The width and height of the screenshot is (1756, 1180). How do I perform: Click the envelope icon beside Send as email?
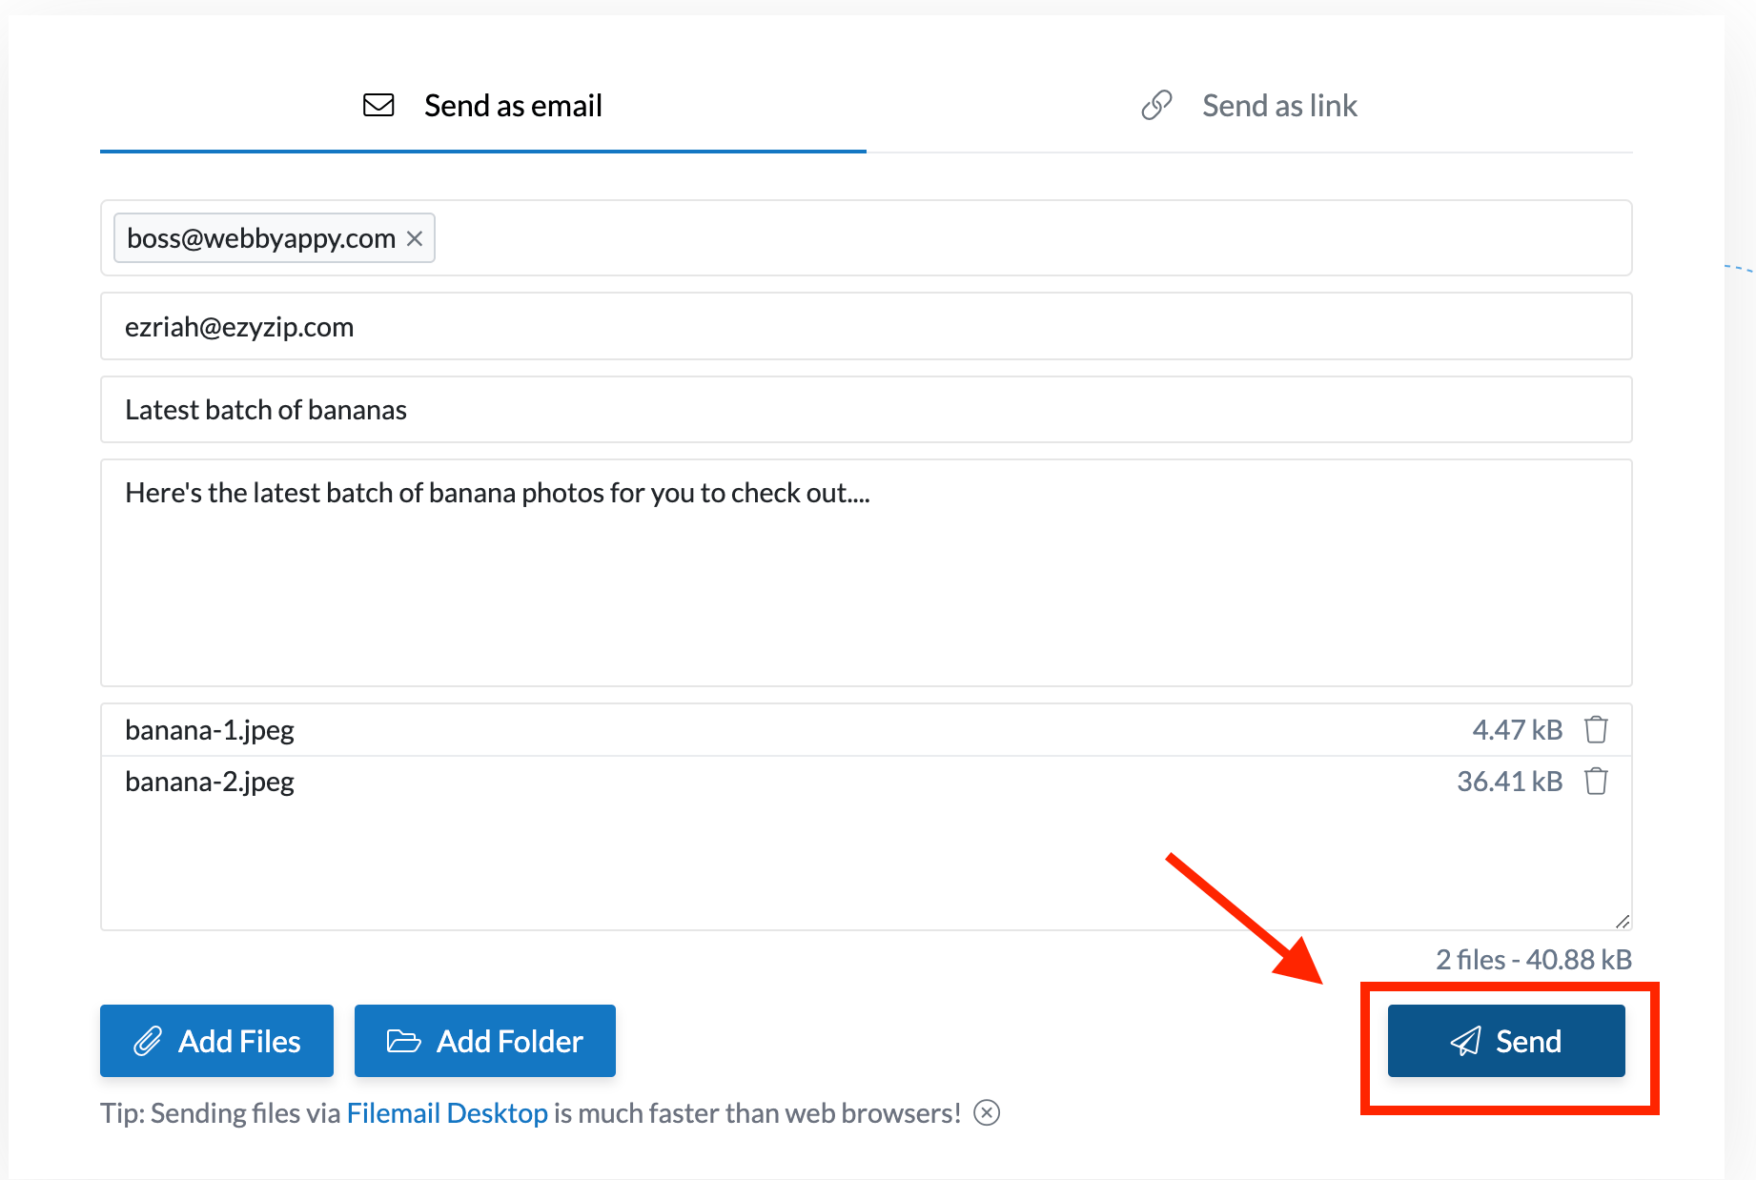(378, 105)
